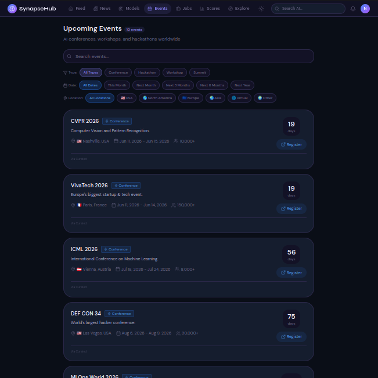
Task: Open the Feed nav item
Action: [x=77, y=9]
